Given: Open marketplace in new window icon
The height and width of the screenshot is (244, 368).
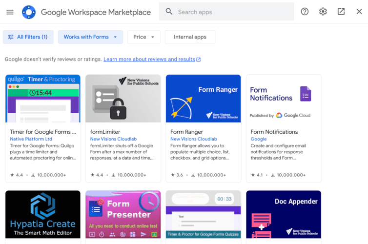Looking at the screenshot, I should coord(341,12).
